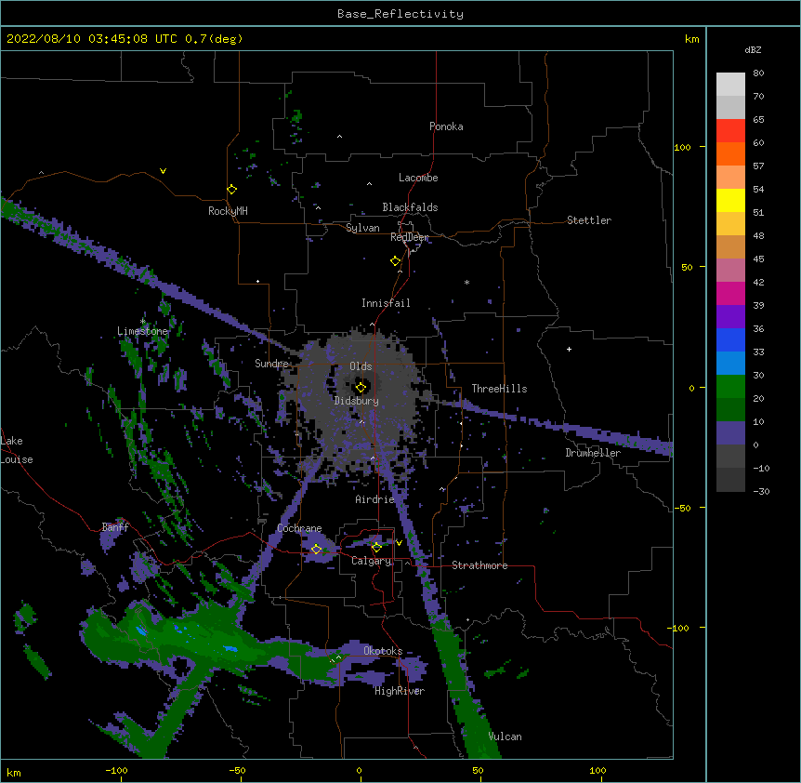Pick the yellow 51-54 dBZ legend swatch
801x783 pixels.
[730, 201]
